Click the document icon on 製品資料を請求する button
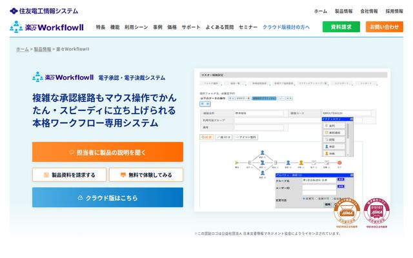Image resolution: width=413 pixels, height=258 pixels. [46, 175]
